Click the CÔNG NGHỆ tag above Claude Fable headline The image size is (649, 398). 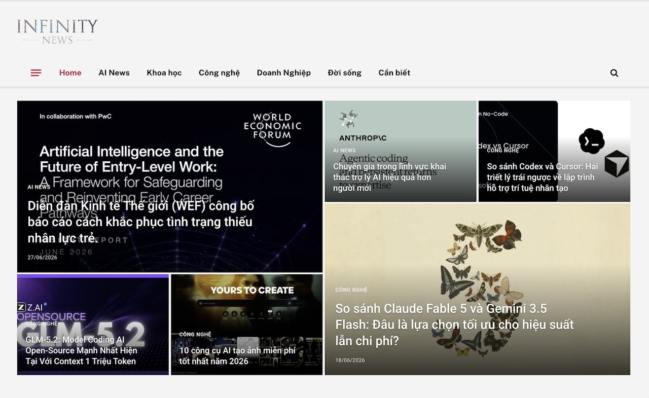351,290
